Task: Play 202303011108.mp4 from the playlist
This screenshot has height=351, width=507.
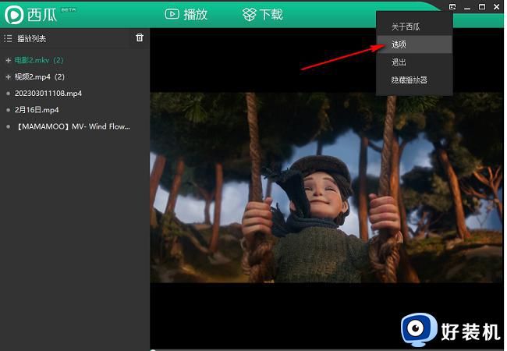Action: [48, 94]
